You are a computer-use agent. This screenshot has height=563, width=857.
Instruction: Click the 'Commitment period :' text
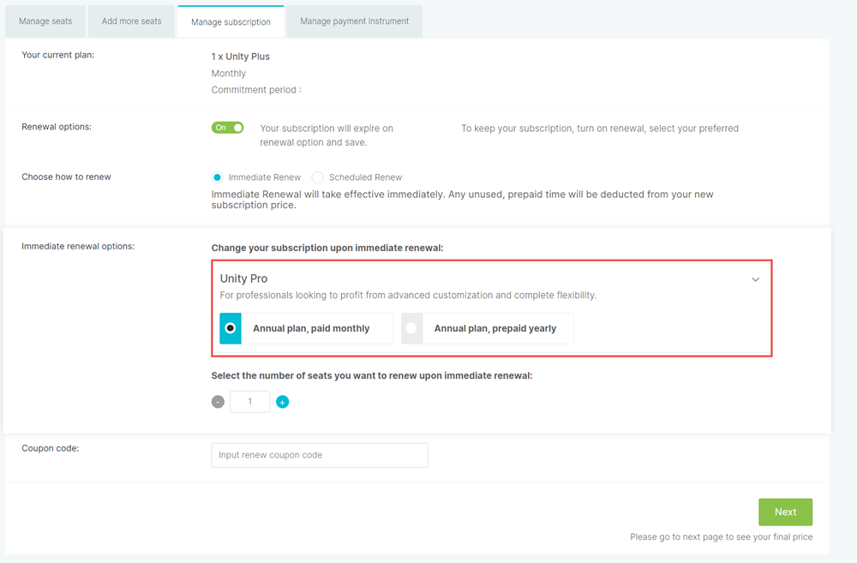[256, 90]
